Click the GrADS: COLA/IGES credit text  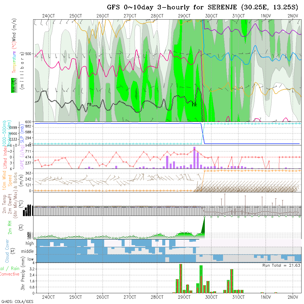pyautogui.click(x=17, y=302)
